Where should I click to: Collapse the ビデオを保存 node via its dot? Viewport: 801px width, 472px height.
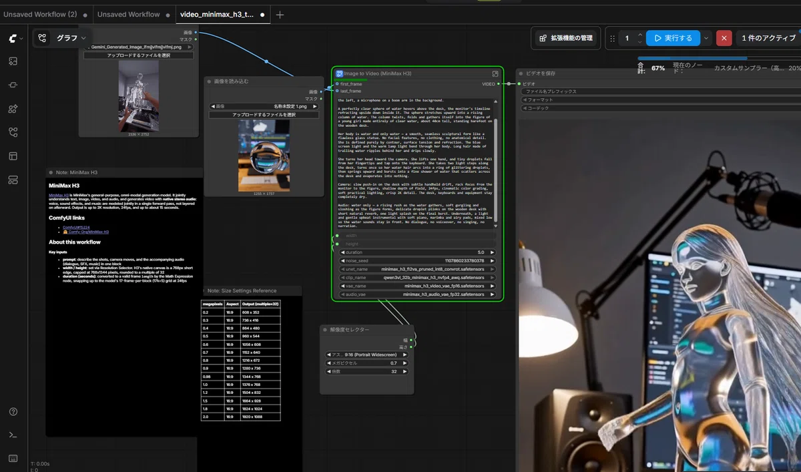pos(521,73)
